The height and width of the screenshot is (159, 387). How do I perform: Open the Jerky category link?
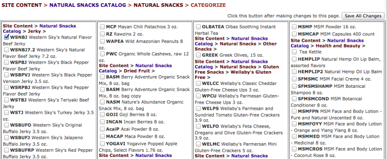(x=34, y=31)
